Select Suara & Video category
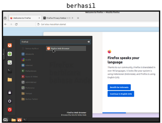 coord(30,77)
